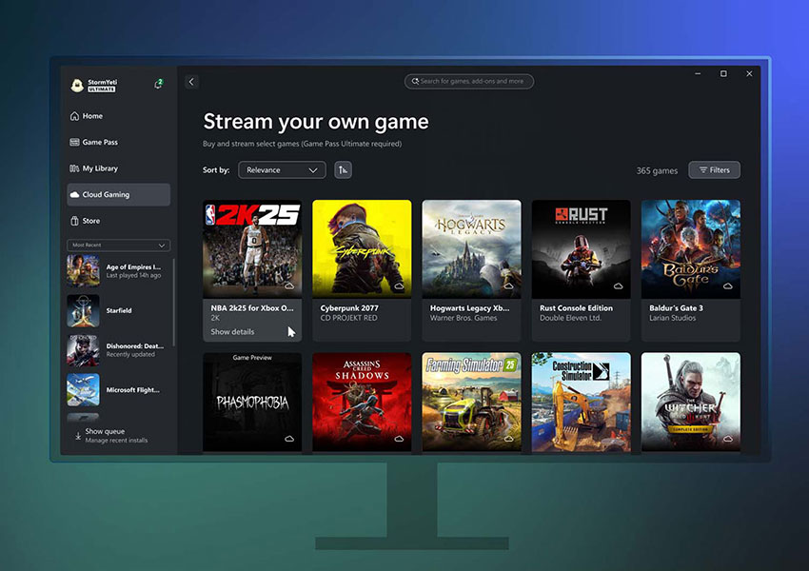Open the NBA 2K25 cover art
809x571 pixels.
(252, 249)
